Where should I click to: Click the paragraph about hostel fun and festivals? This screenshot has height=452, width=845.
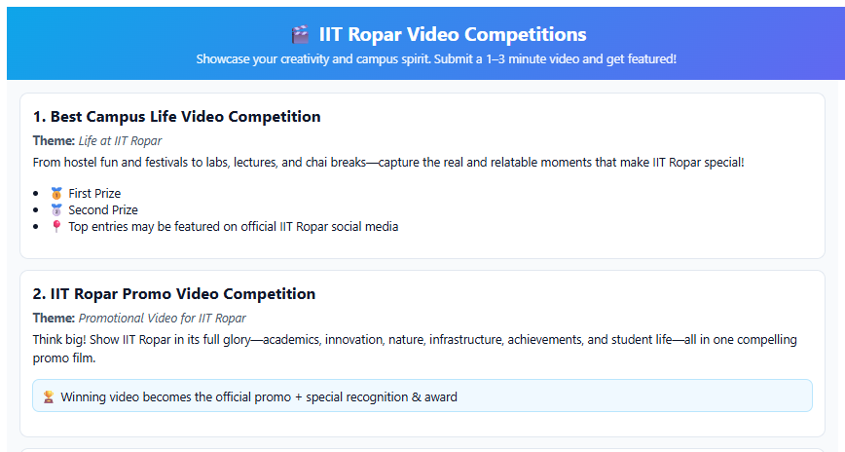[387, 162]
